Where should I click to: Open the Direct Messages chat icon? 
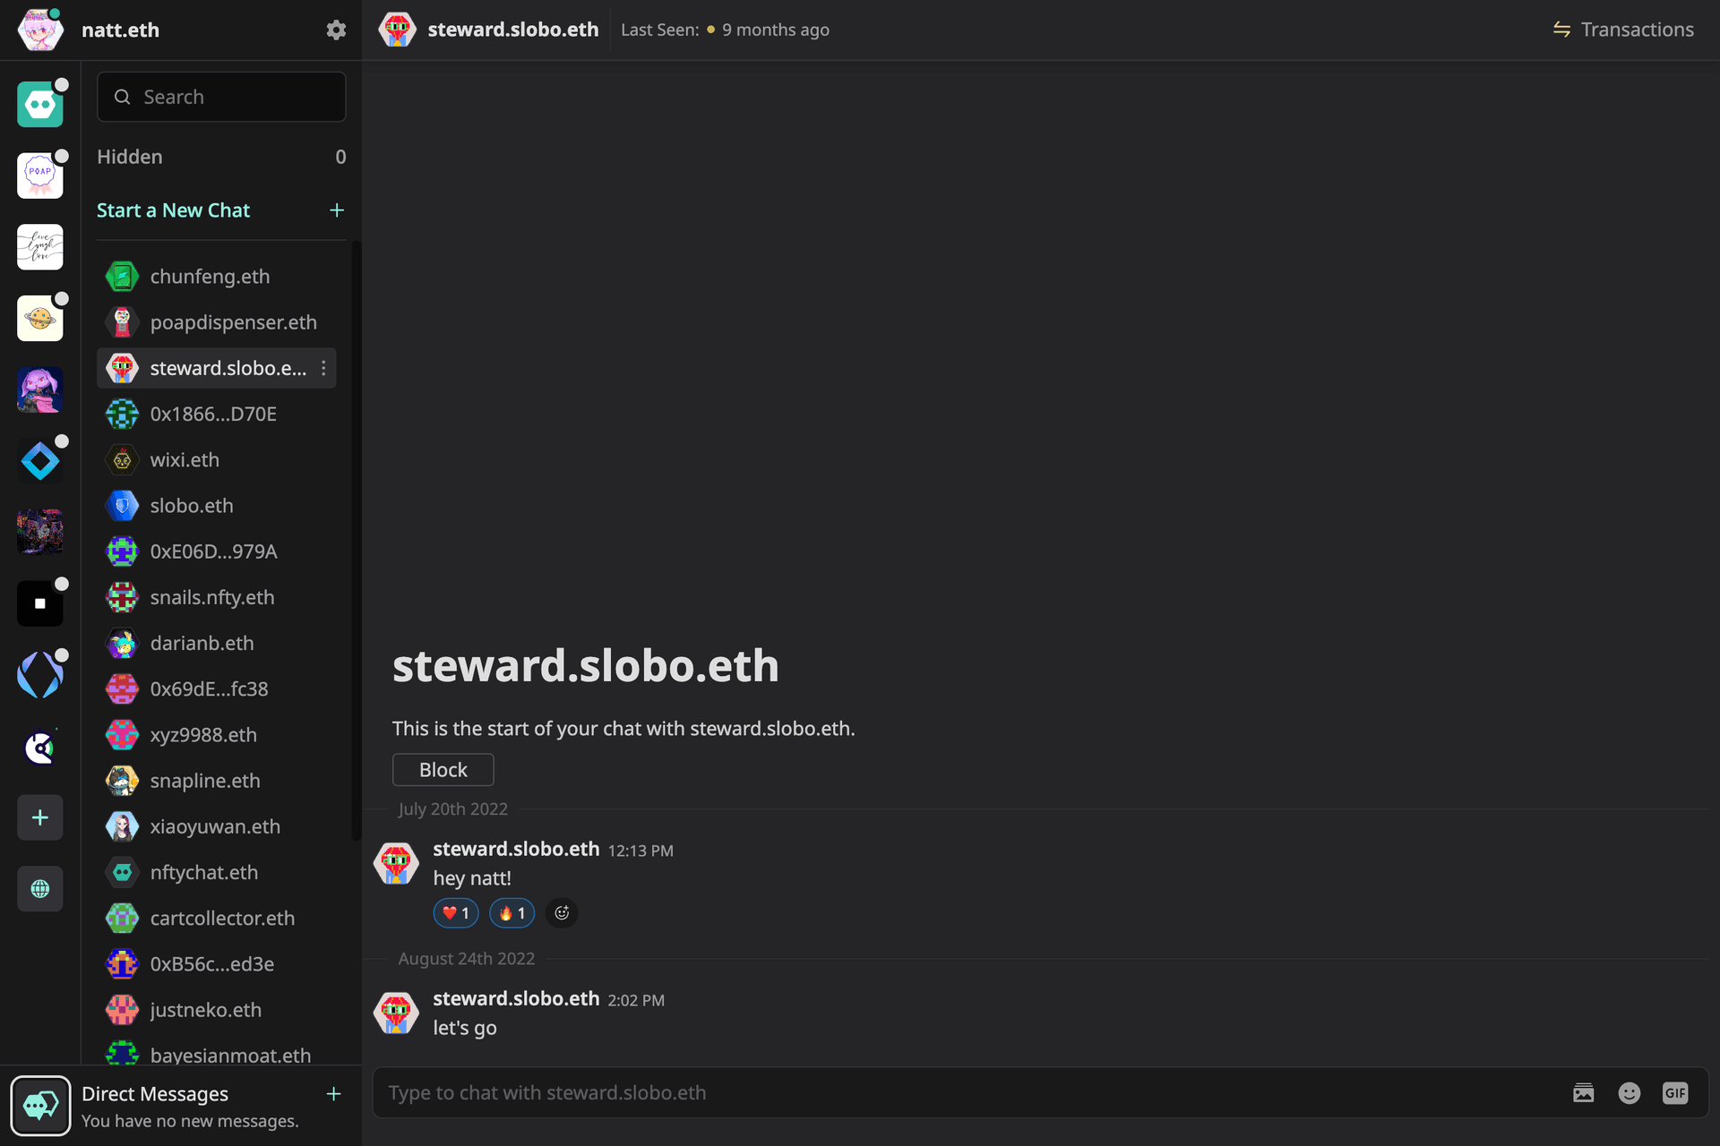pyautogui.click(x=40, y=1106)
